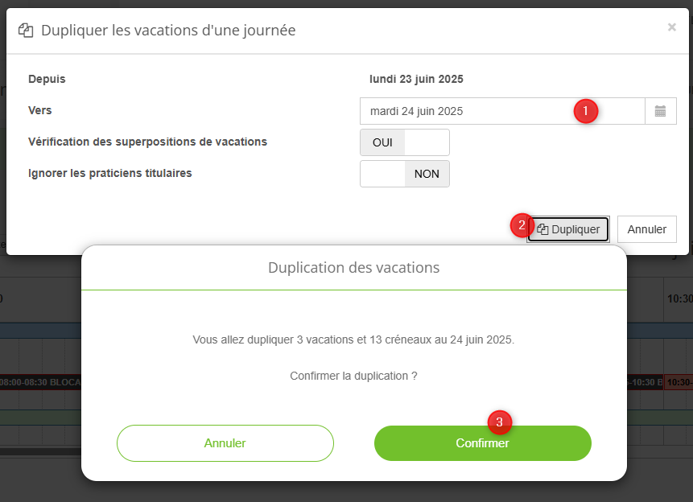Click the blue vacation band in the background schedule
Image resolution: width=693 pixels, height=502 pixels.
tap(41, 331)
